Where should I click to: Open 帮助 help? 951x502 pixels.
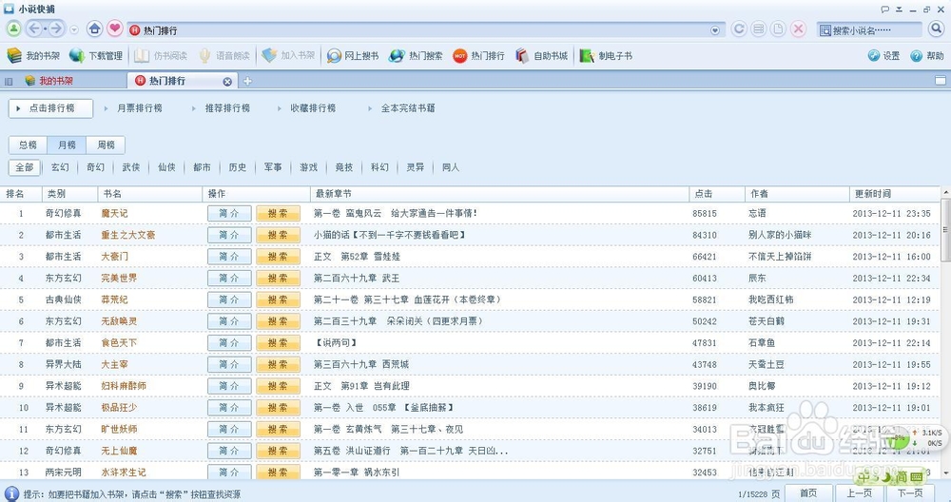point(927,56)
